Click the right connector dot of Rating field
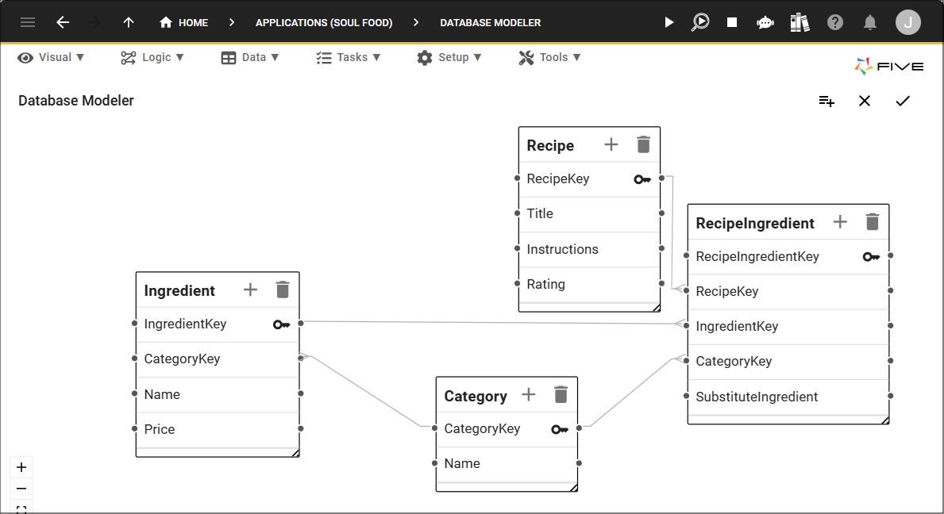 tap(661, 284)
